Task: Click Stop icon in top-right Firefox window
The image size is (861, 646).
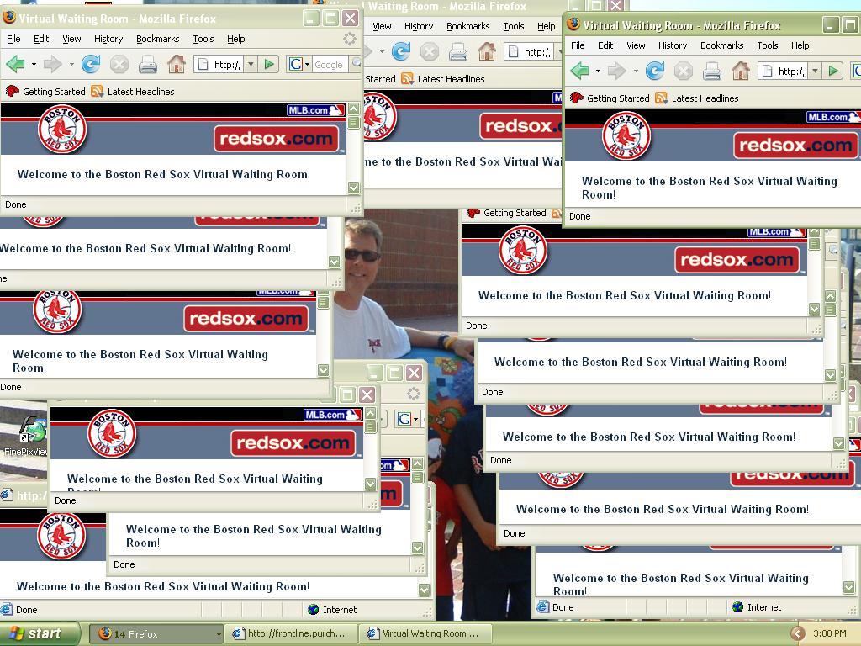Action: click(x=684, y=71)
